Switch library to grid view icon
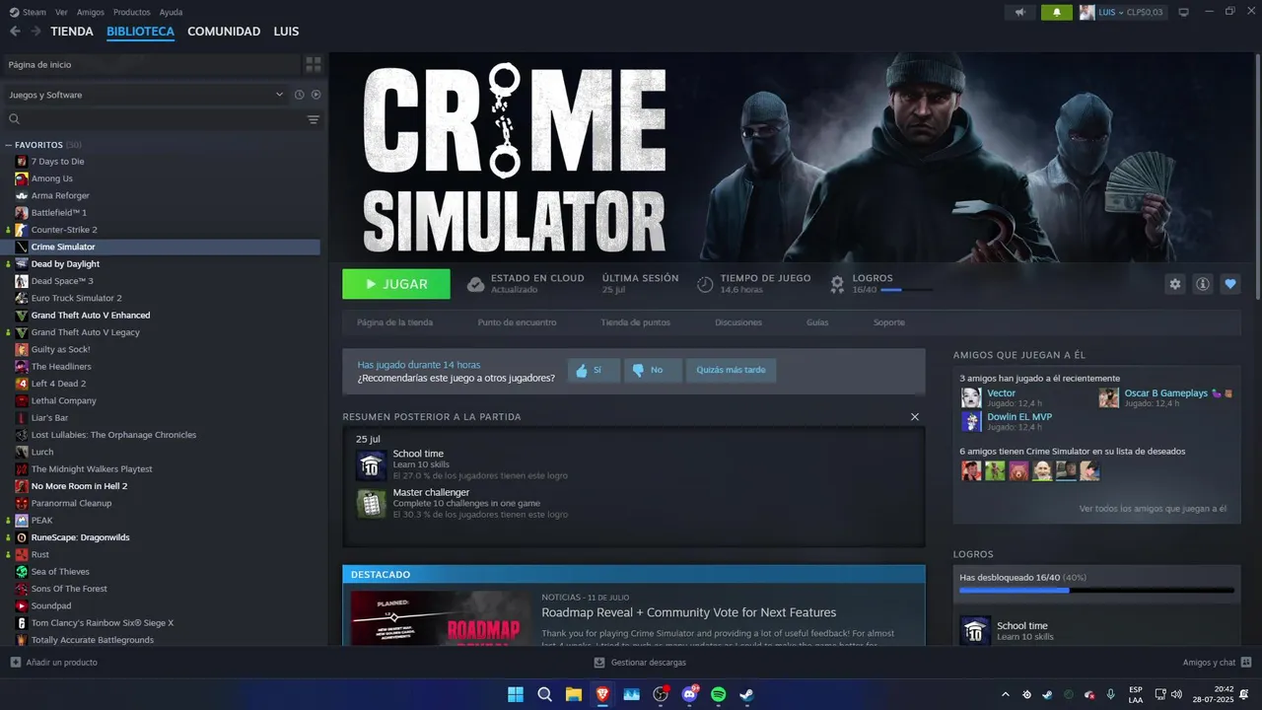 pyautogui.click(x=314, y=64)
